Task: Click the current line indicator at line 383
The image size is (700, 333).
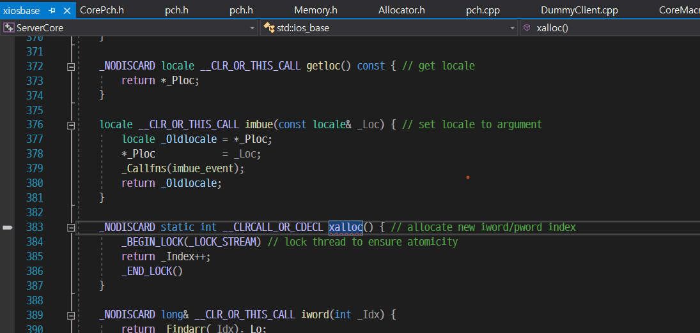Action: (x=8, y=227)
